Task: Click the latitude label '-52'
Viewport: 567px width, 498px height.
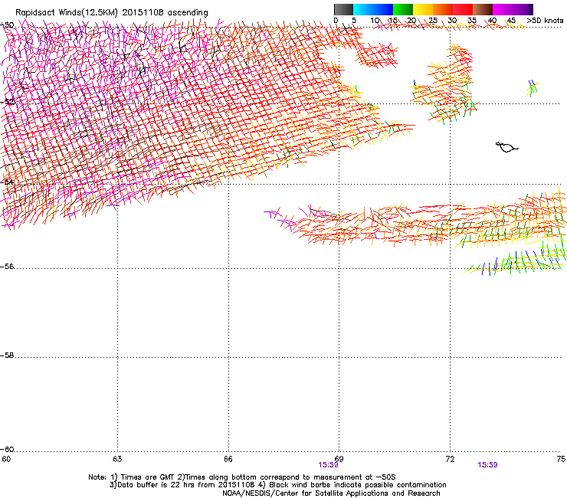Action: [7, 102]
